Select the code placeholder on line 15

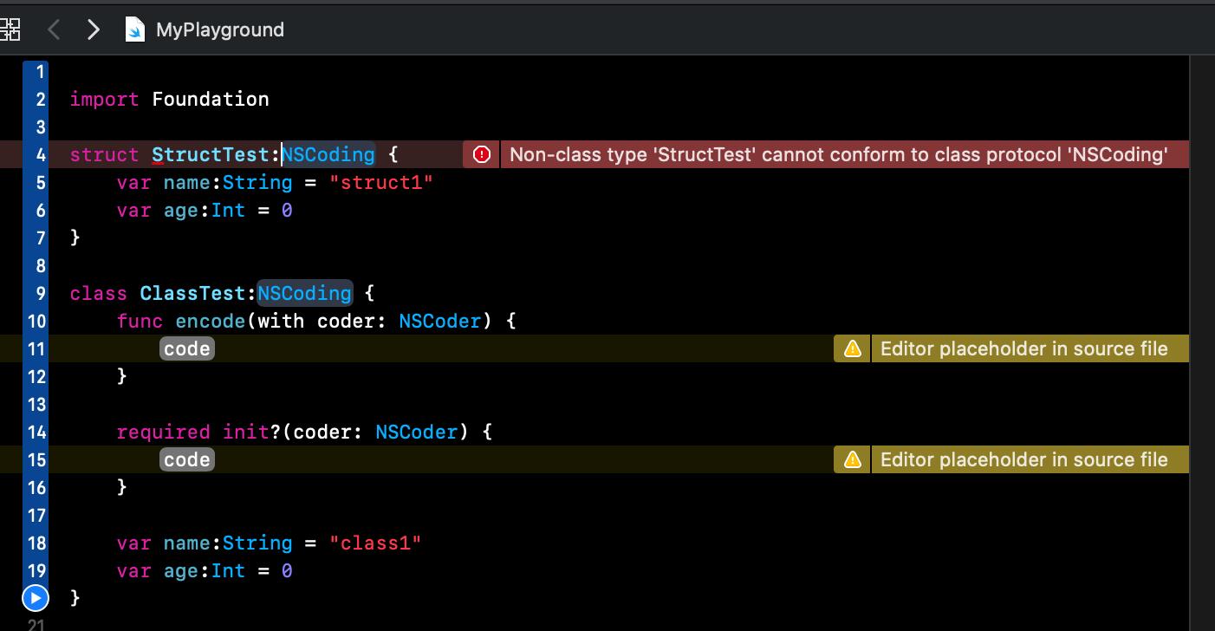click(187, 459)
